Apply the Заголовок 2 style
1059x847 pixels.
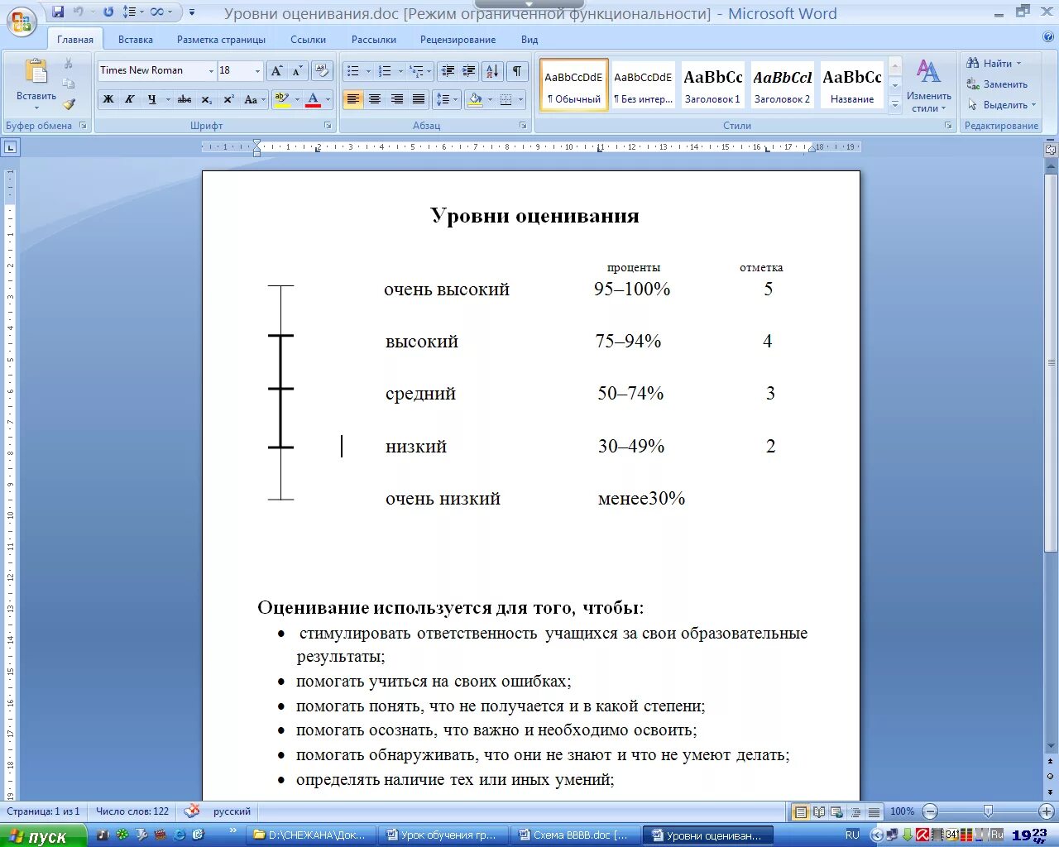tap(783, 84)
